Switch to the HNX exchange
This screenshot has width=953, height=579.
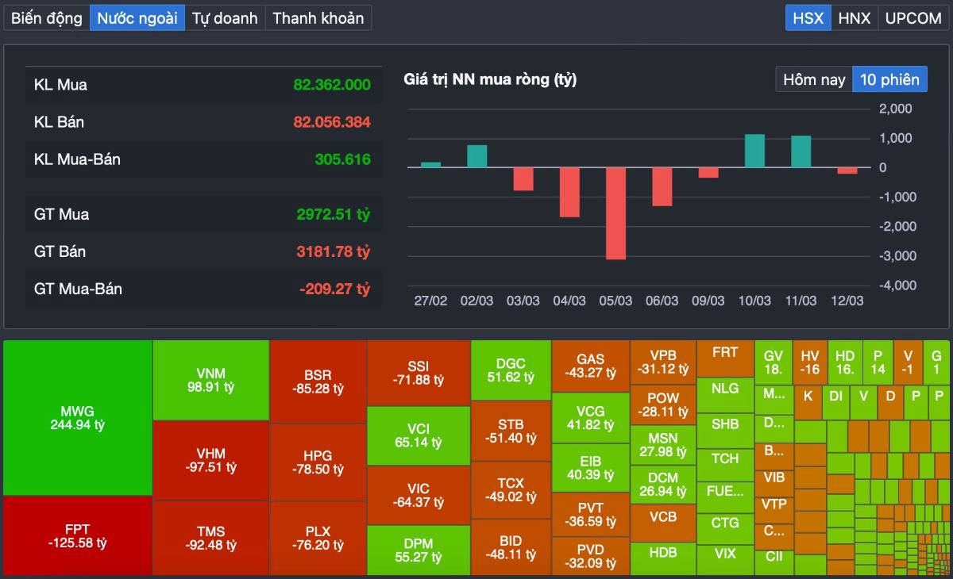tap(855, 17)
